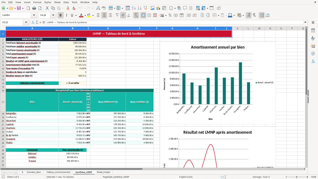This screenshot has width=318, height=179.
Task: Toggle Center Vertically alignment
Action: coord(123,15)
